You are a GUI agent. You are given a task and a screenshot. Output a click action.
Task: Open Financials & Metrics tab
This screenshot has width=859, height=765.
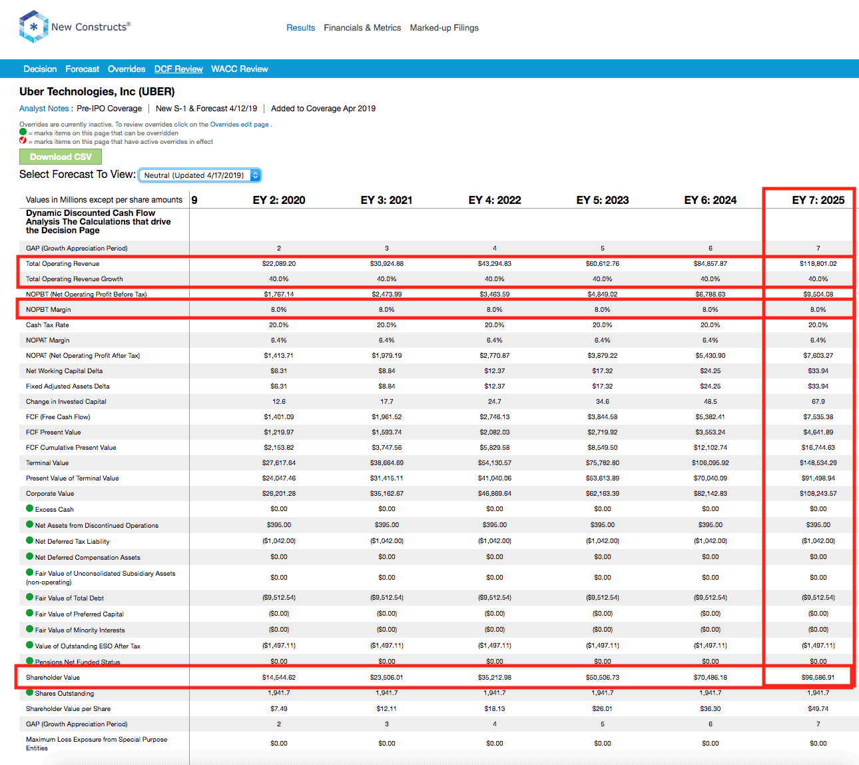362,28
